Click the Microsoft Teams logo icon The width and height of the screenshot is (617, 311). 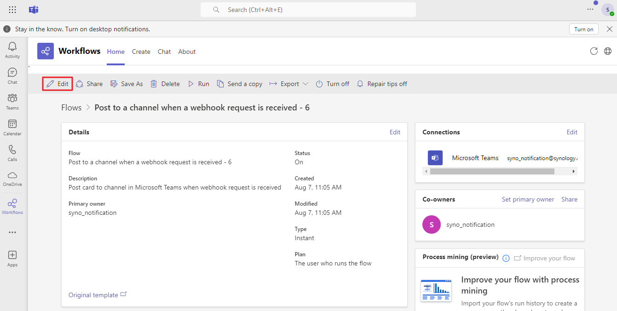coord(34,10)
